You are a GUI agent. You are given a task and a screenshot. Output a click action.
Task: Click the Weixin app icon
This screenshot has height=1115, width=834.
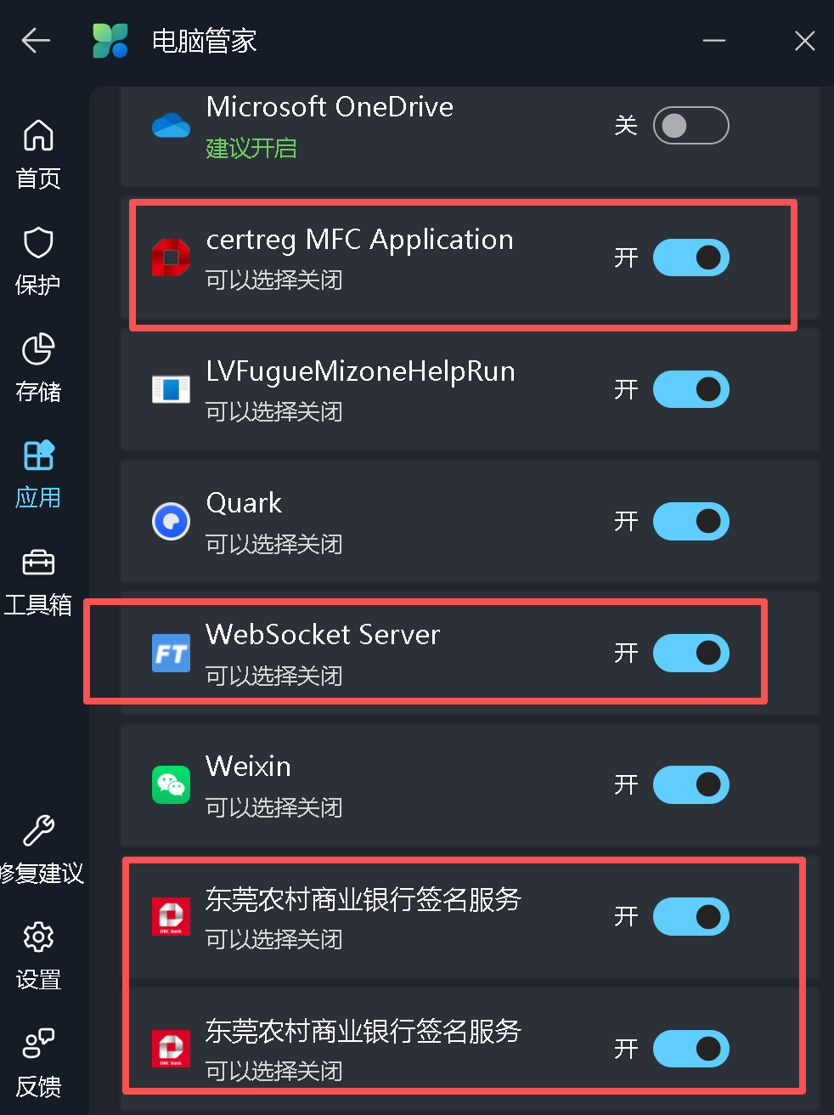[x=171, y=784]
